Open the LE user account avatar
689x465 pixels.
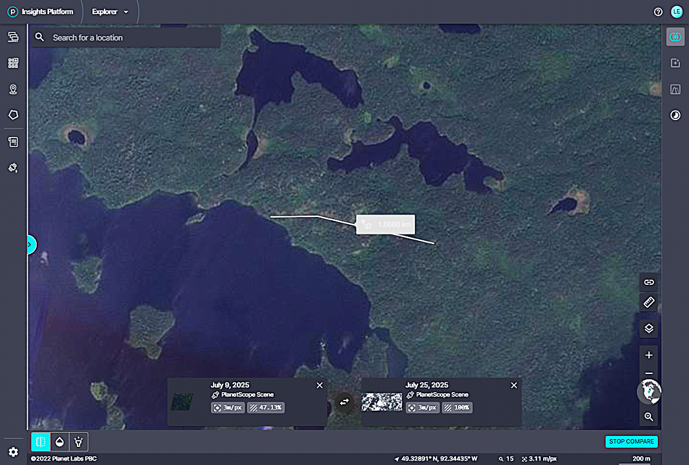click(676, 12)
